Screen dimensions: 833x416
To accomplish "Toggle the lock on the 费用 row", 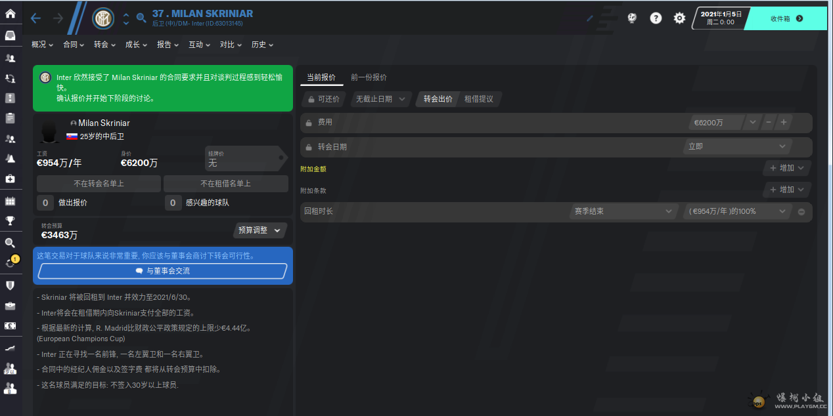I will tap(308, 123).
